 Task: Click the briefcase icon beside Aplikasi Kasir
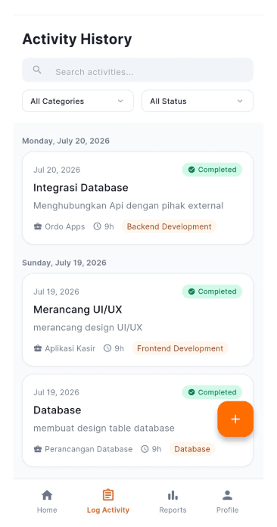[x=38, y=348]
